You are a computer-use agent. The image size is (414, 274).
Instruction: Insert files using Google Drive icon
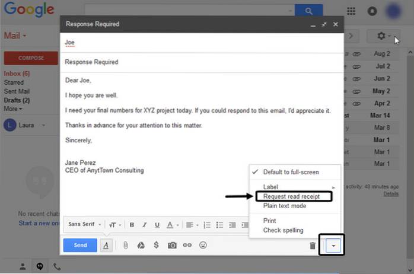tap(141, 245)
